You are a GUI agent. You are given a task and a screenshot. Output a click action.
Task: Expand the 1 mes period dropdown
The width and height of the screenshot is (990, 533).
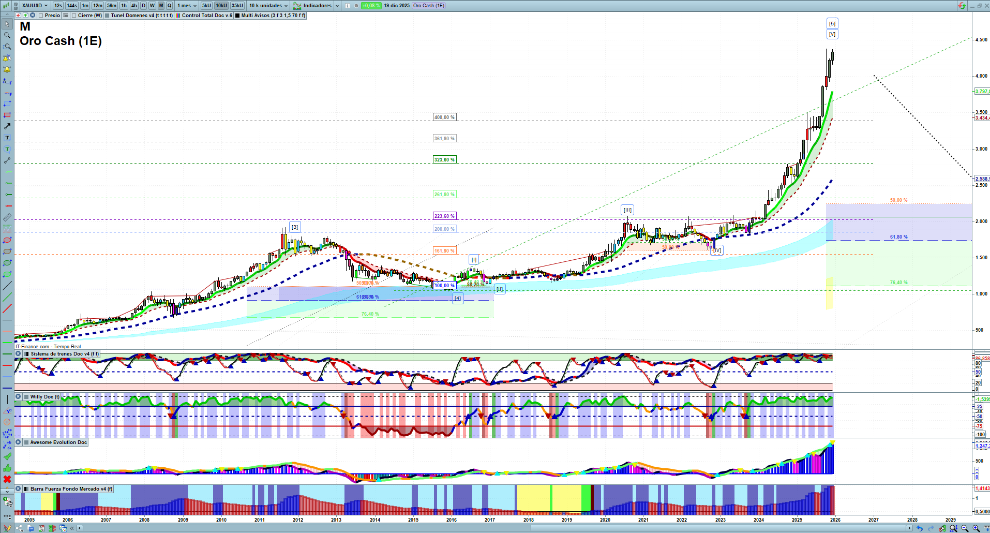[187, 6]
